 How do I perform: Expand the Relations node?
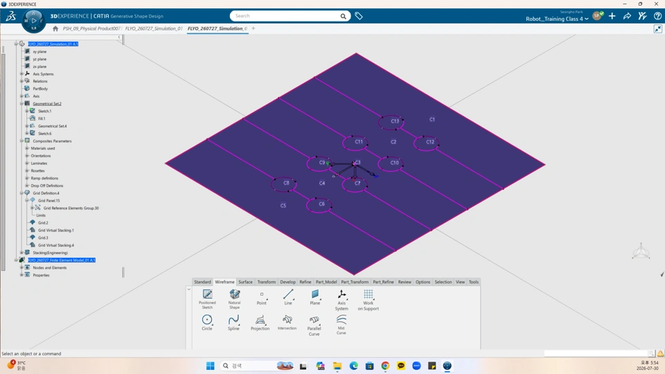(21, 81)
